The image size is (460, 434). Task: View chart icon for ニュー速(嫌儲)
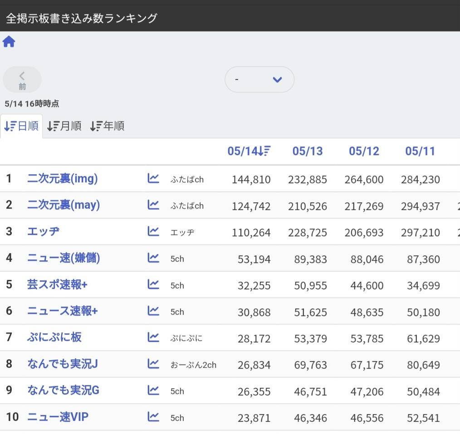(153, 258)
